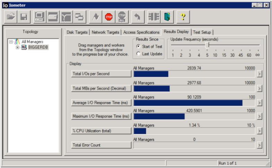Click the 2977.68 MBs value

tap(194, 83)
